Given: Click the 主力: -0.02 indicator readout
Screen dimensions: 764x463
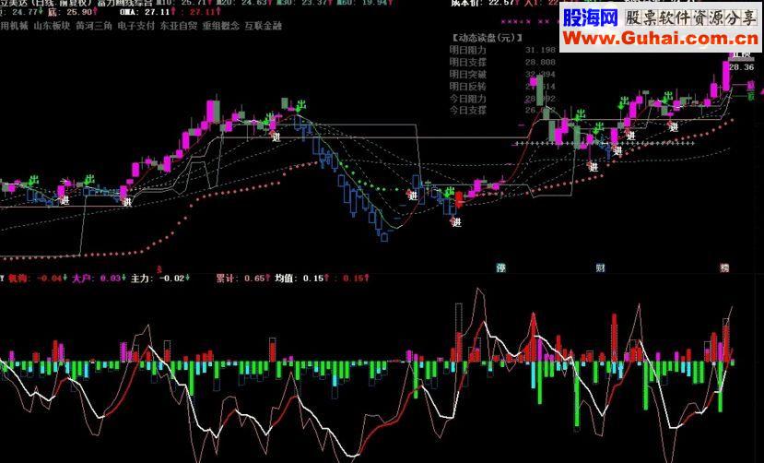Looking at the screenshot, I should 160,279.
